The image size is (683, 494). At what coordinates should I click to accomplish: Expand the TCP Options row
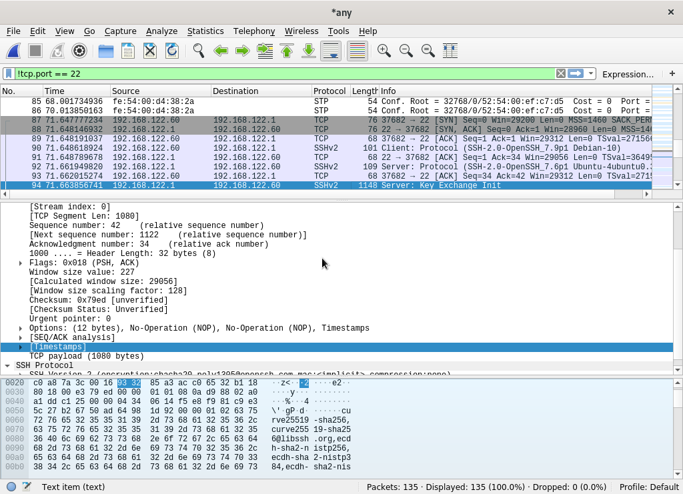click(x=20, y=328)
